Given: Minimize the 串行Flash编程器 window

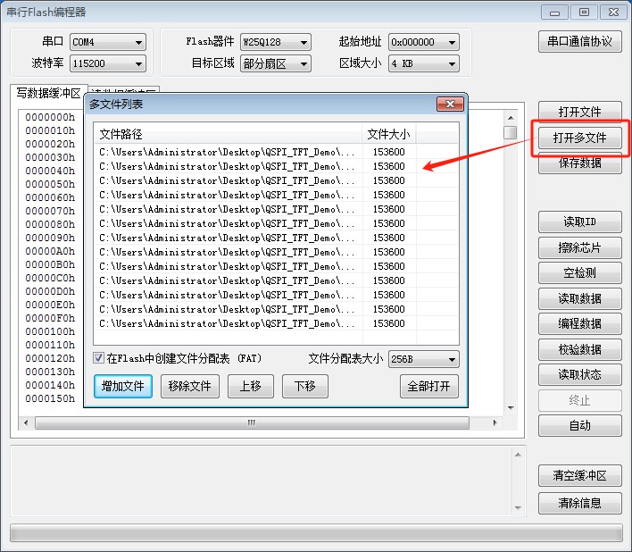Looking at the screenshot, I should pos(555,13).
